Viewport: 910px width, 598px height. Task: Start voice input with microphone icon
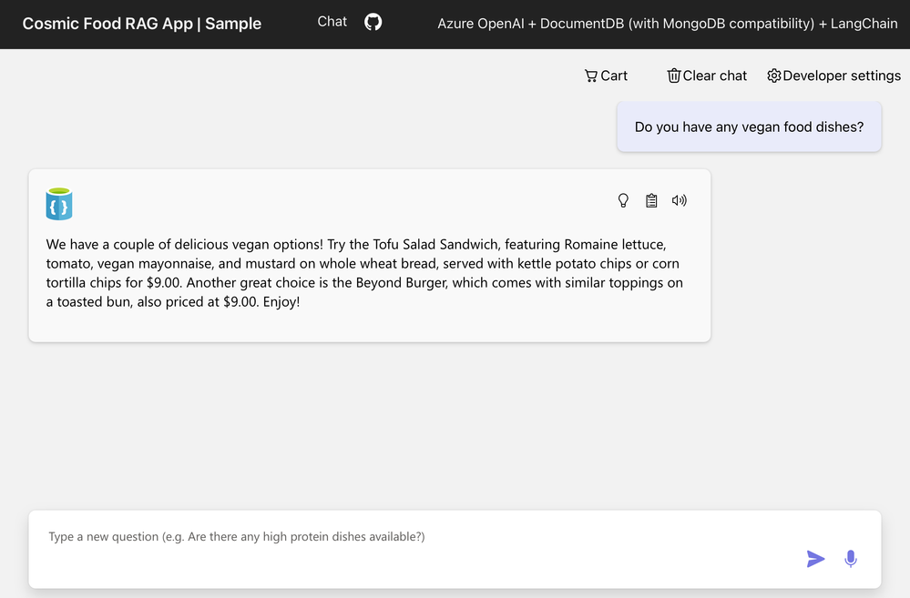click(851, 559)
